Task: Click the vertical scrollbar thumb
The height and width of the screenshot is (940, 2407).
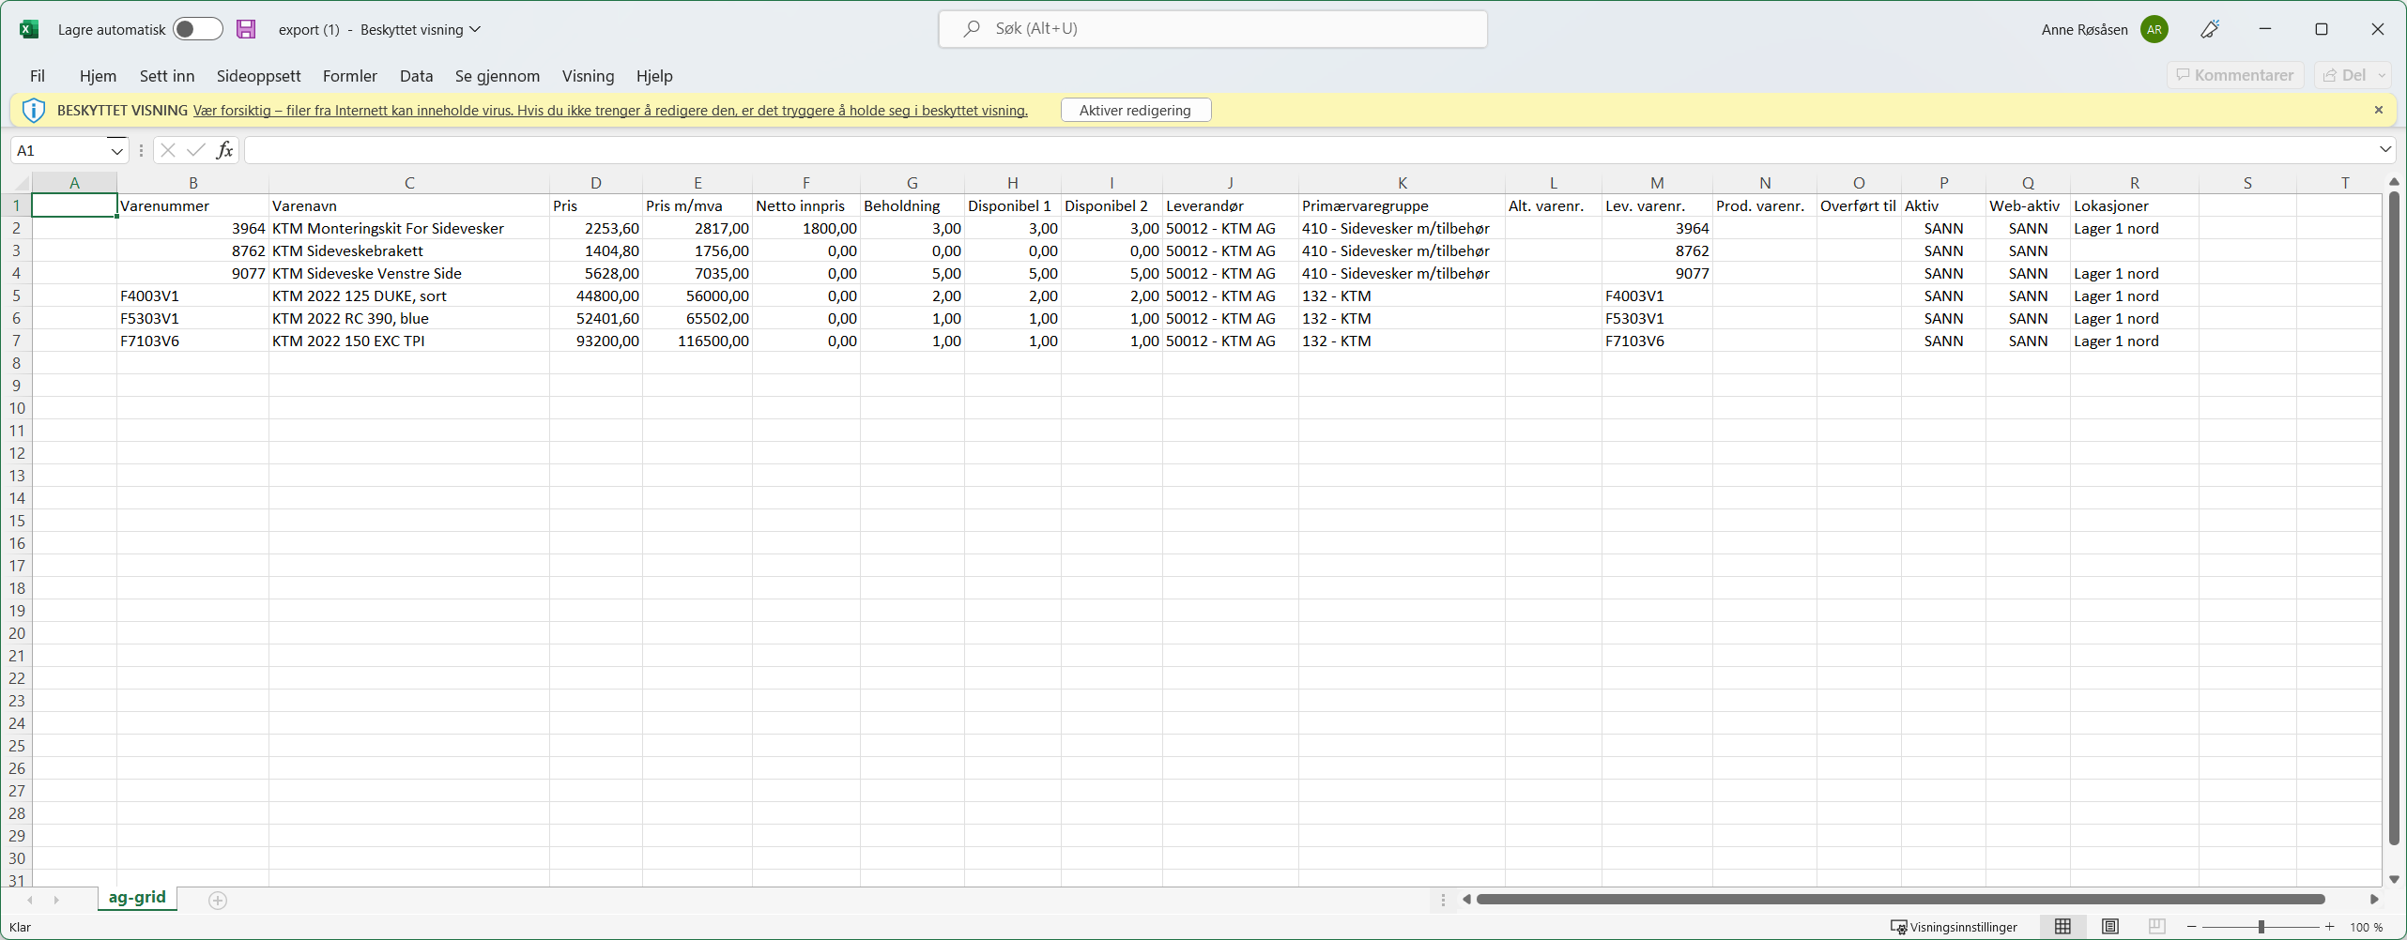Action: [2394, 518]
